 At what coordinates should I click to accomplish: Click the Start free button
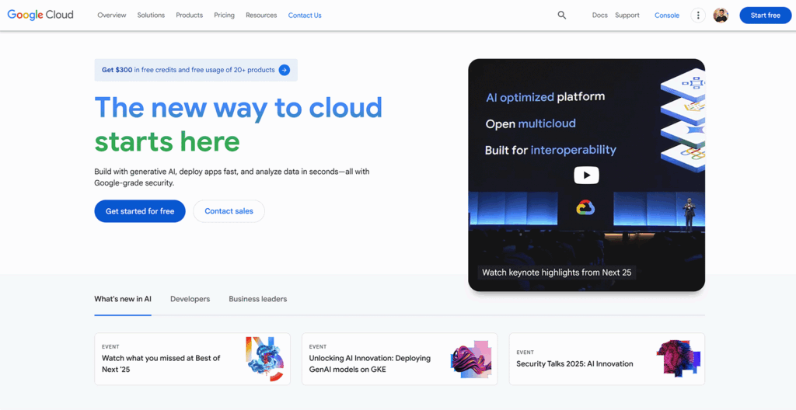click(x=765, y=16)
